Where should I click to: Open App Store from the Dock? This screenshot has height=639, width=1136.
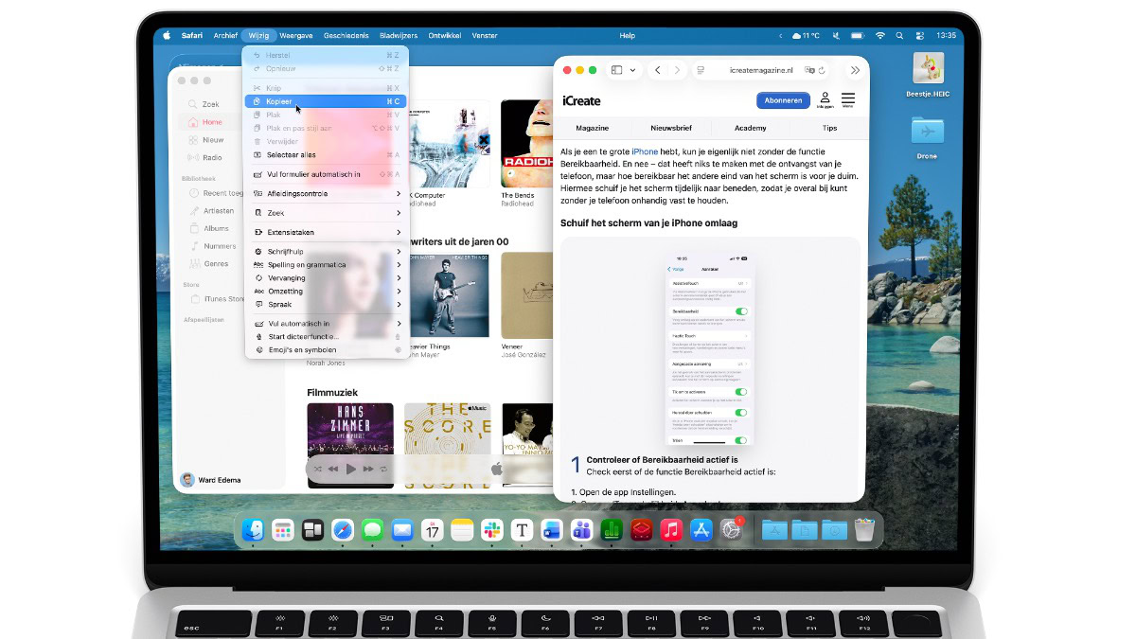(701, 530)
